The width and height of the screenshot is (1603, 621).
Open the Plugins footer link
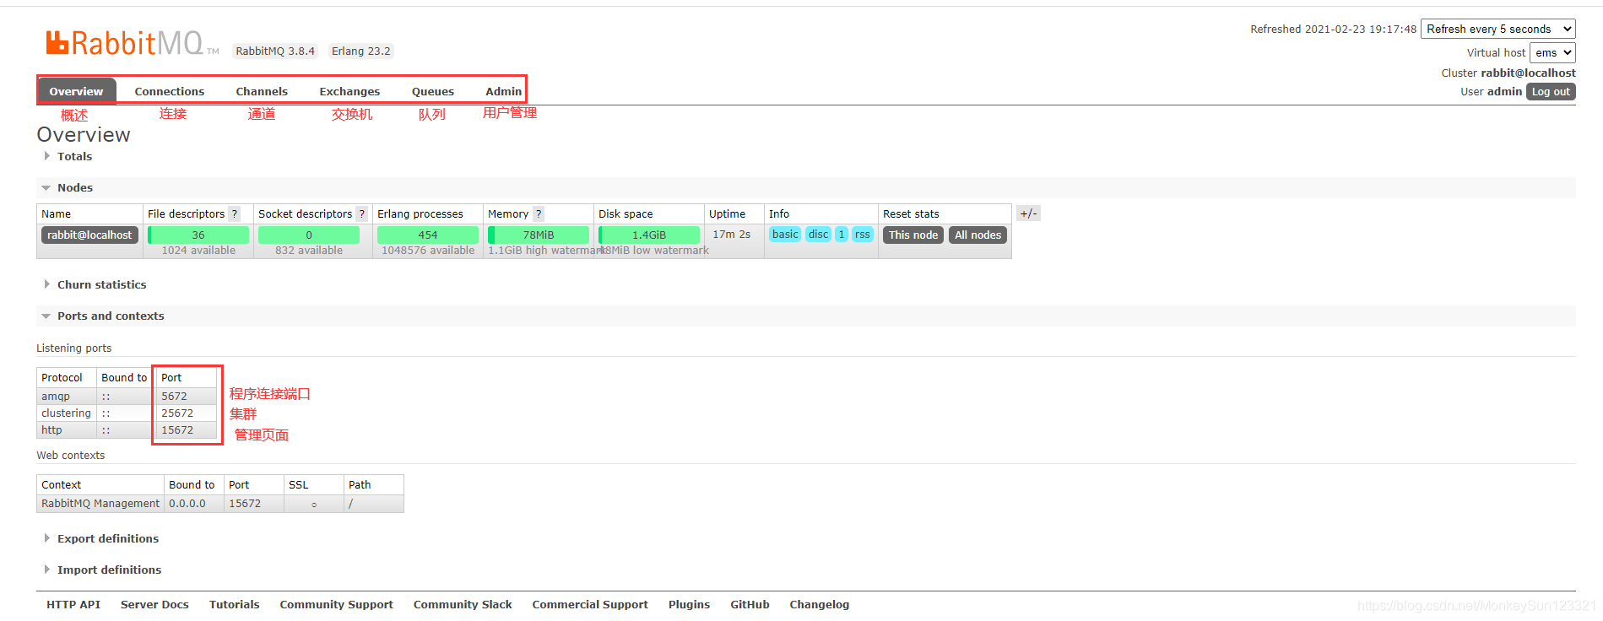click(689, 604)
